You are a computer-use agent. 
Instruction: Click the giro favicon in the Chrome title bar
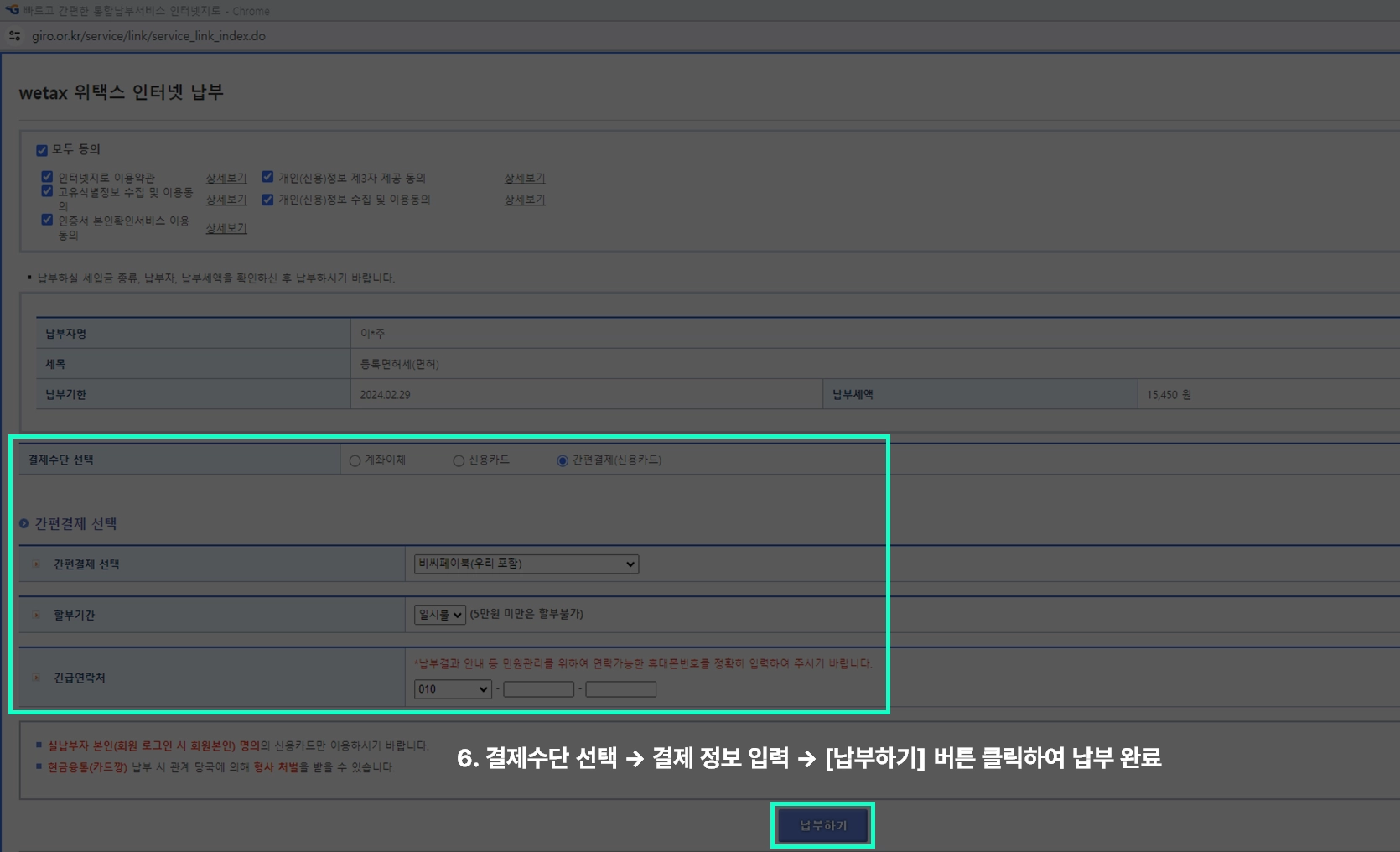click(12, 10)
